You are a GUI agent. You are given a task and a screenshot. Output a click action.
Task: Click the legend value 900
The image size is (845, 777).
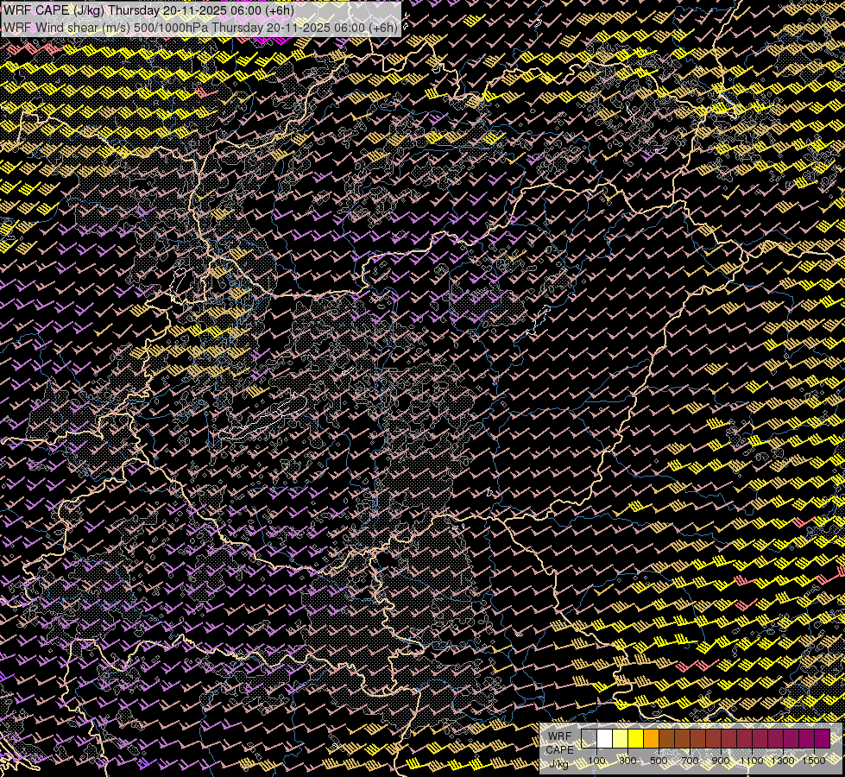[x=721, y=761]
